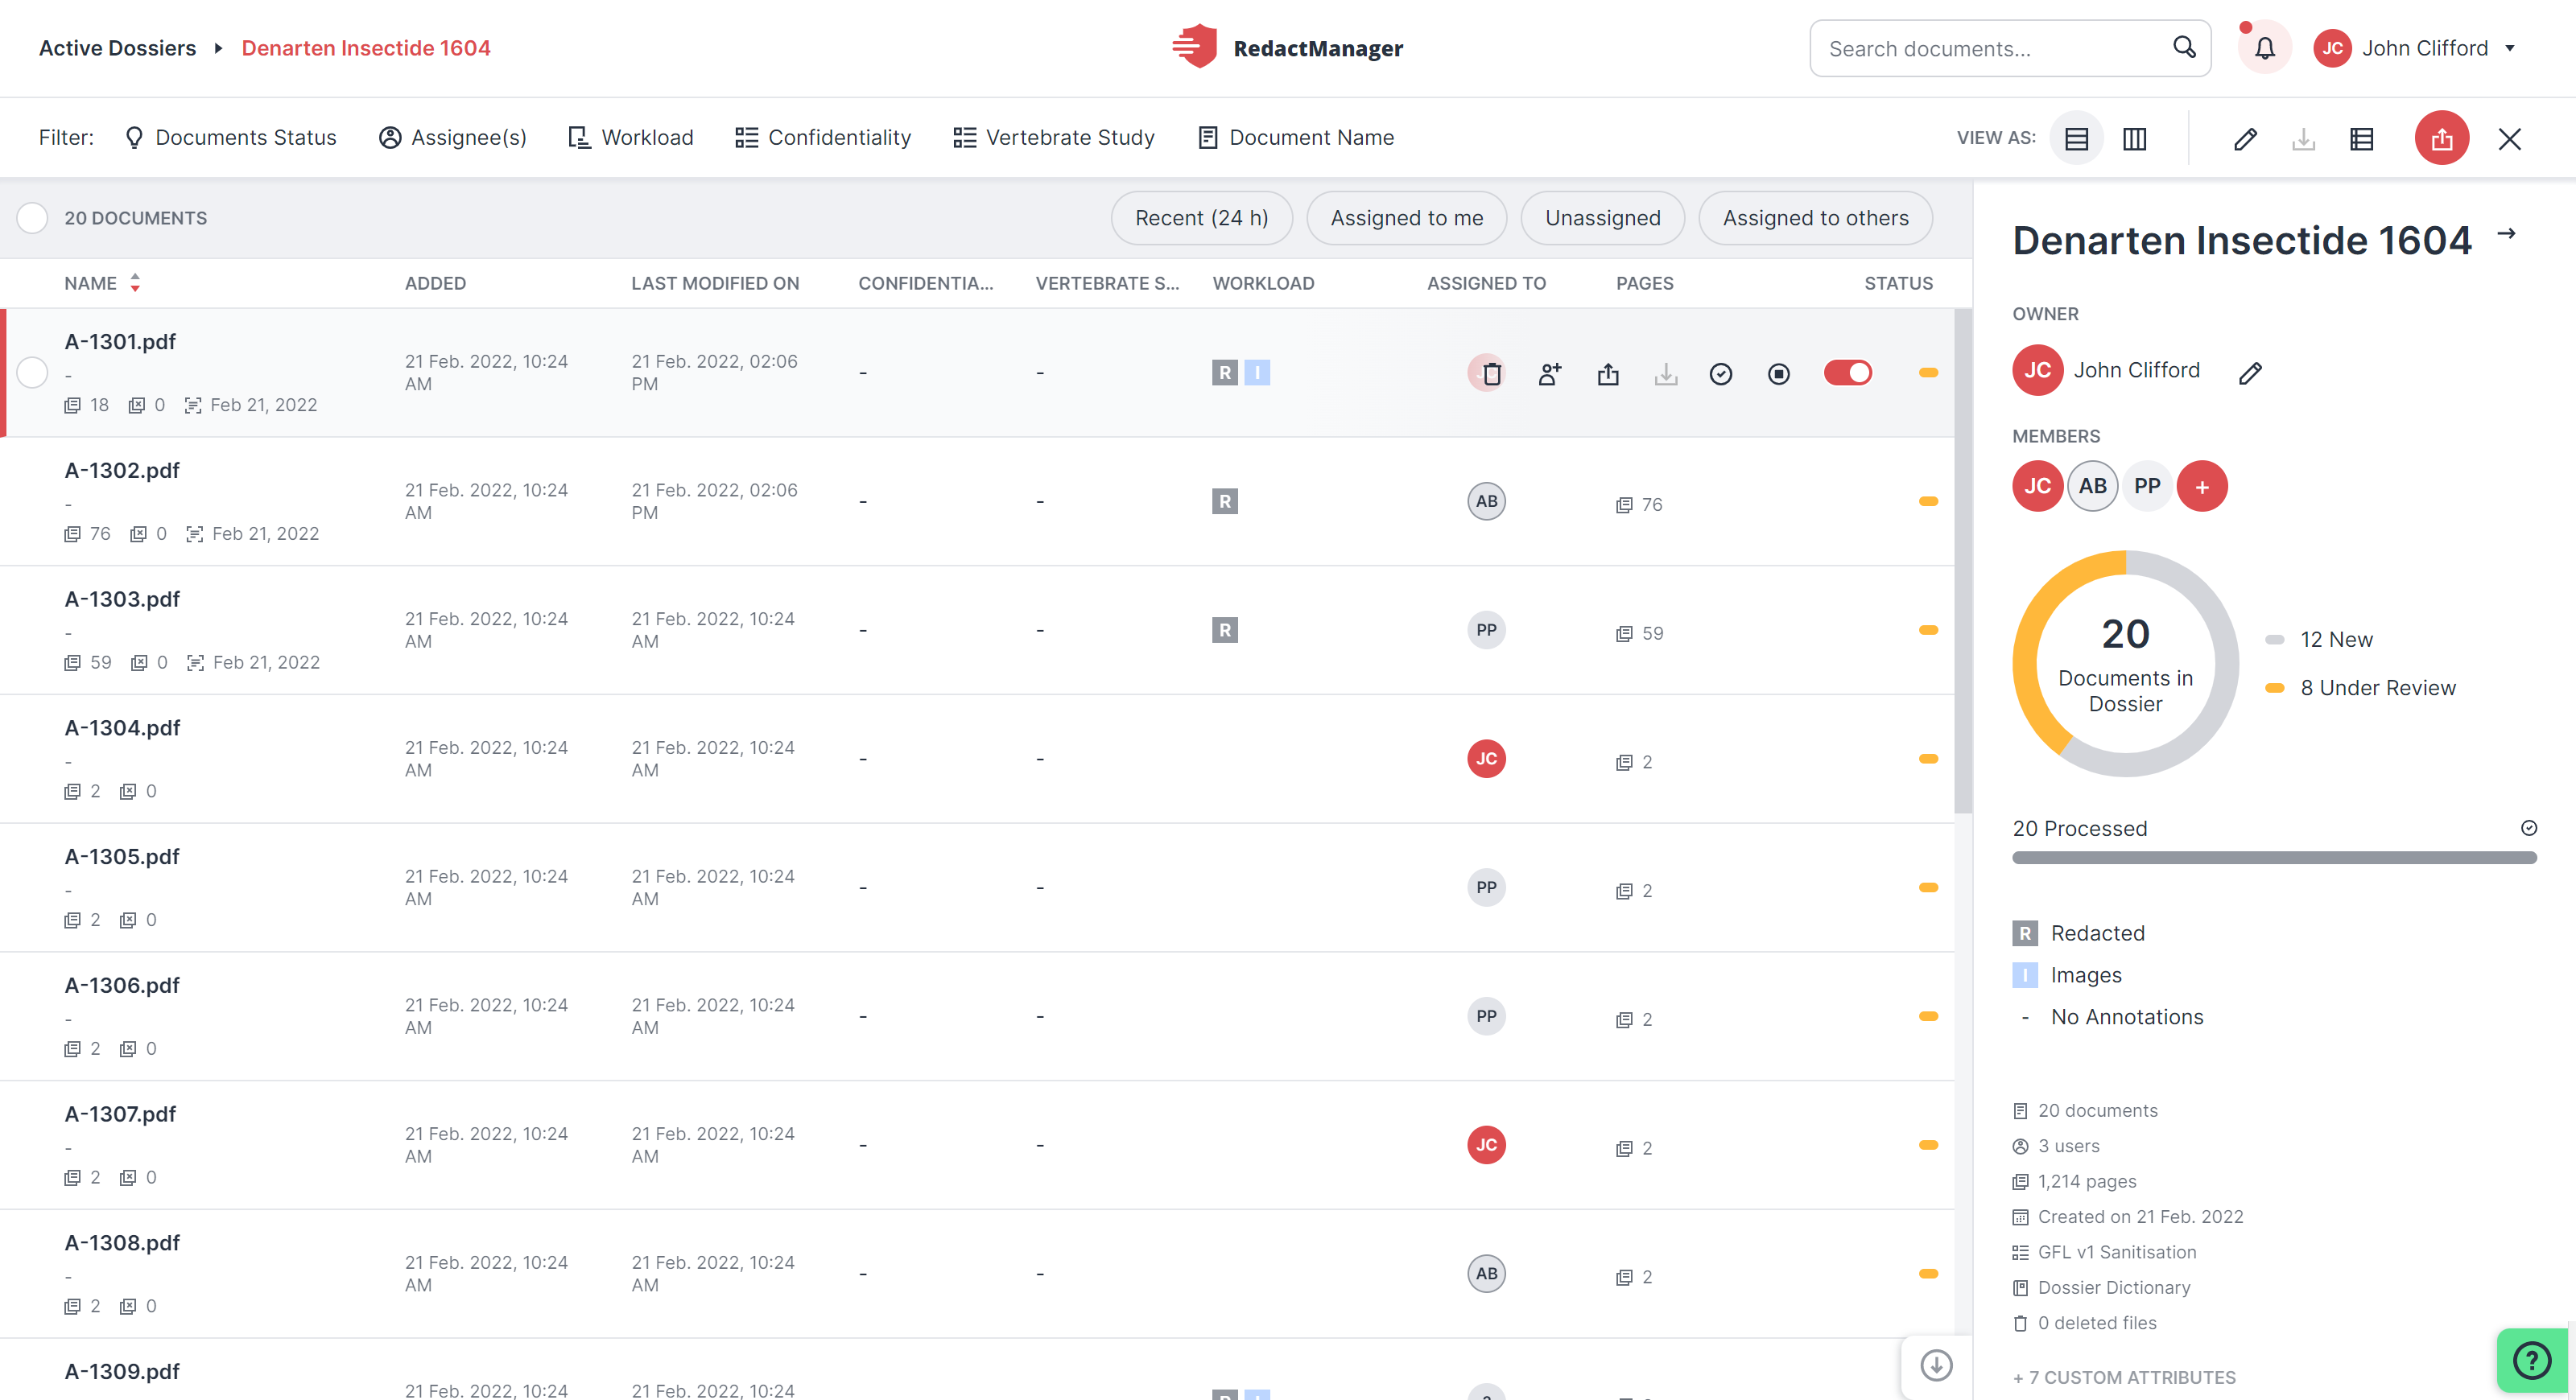Add a new member with the plus button
Screen dimensions: 2576x1400
click(2202, 487)
